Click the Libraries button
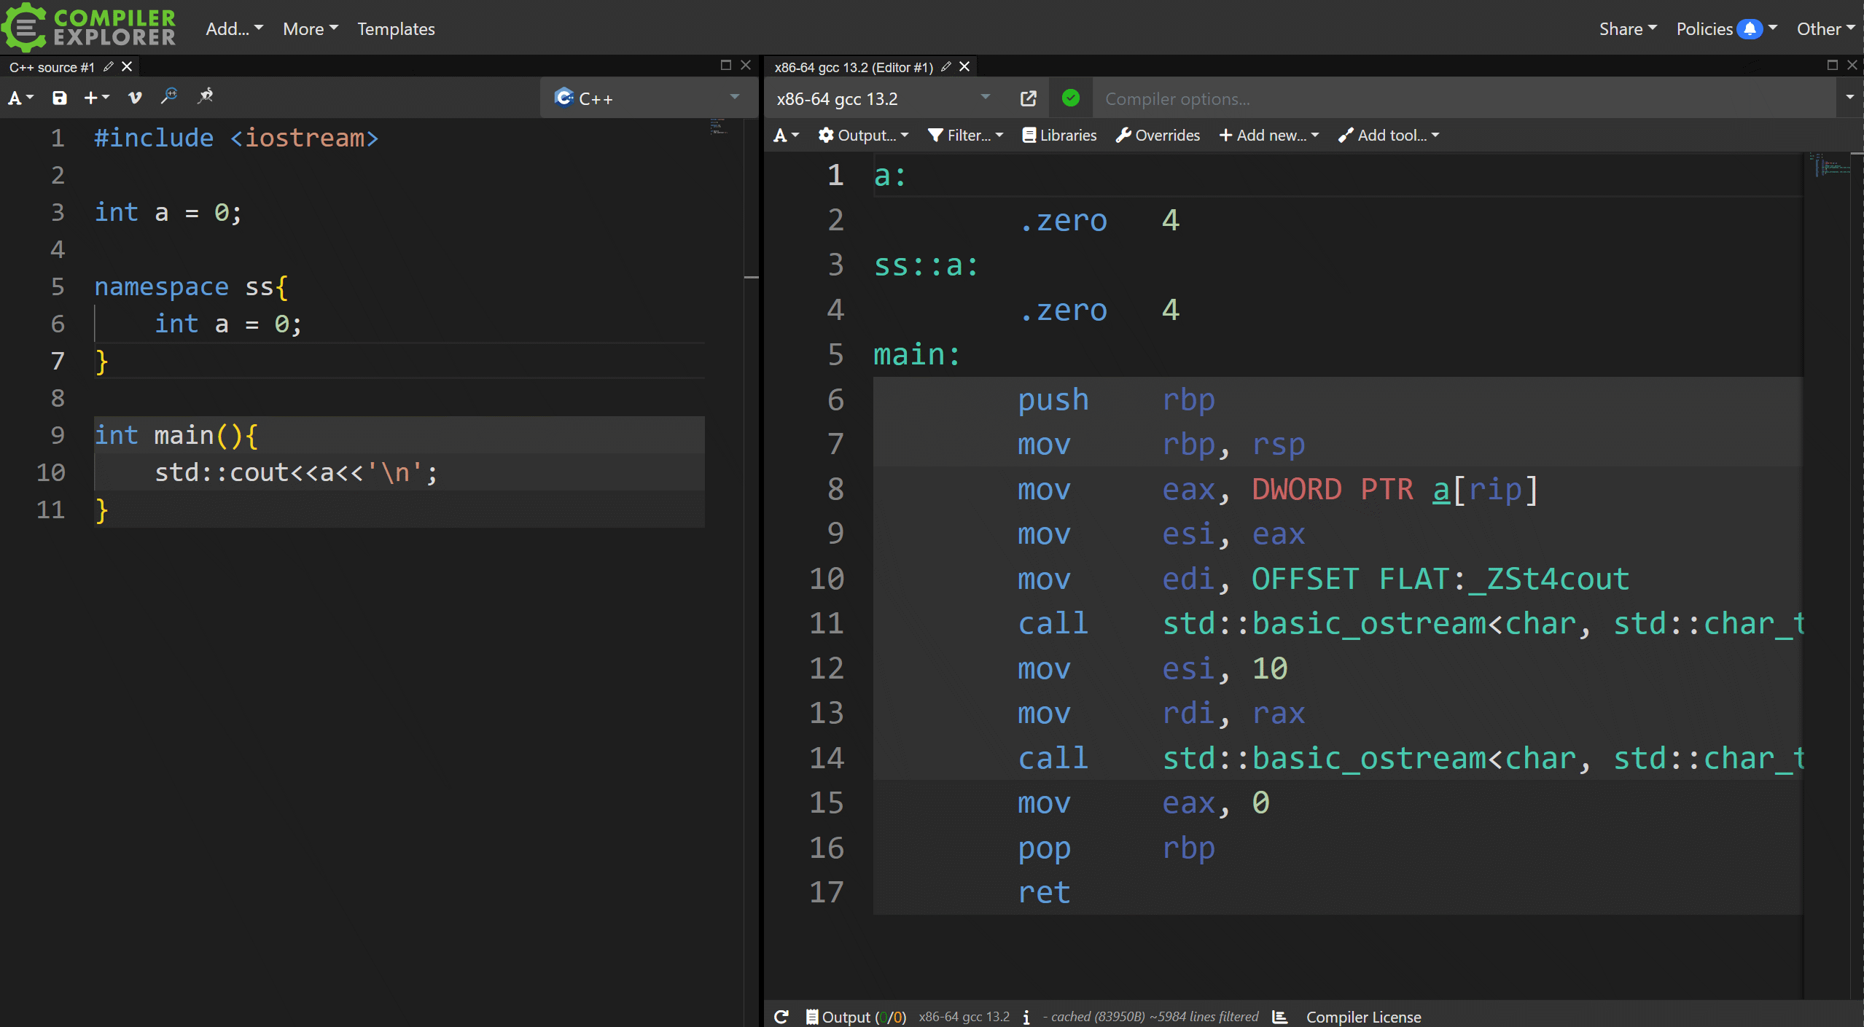 click(1059, 135)
